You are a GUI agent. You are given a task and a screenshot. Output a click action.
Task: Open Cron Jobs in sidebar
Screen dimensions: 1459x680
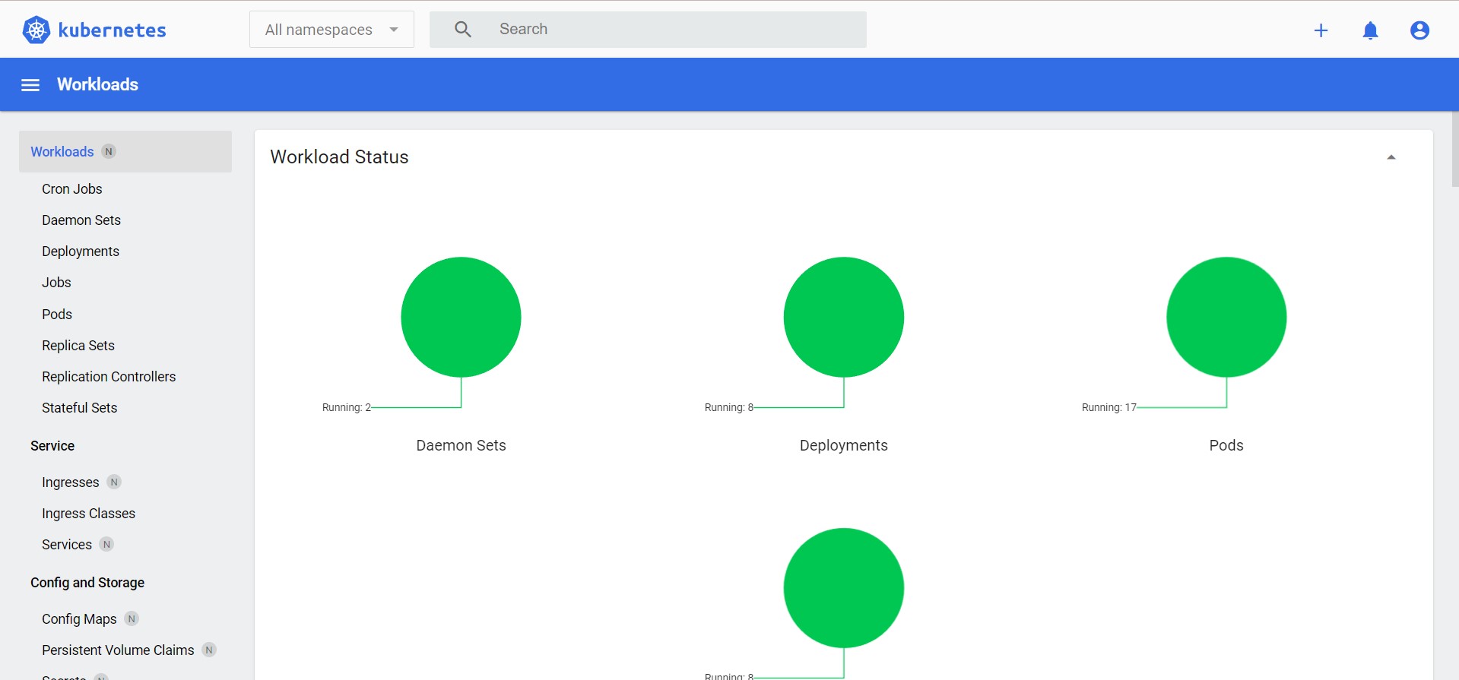[x=72, y=188]
